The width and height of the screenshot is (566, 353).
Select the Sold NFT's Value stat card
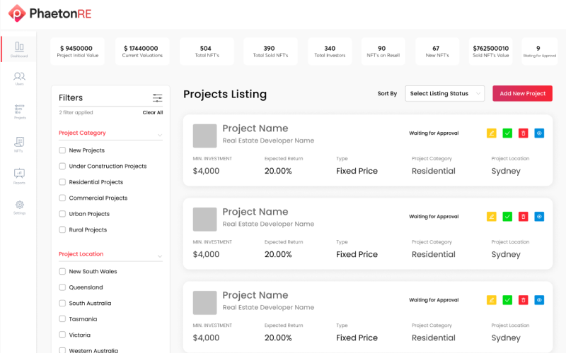490,52
